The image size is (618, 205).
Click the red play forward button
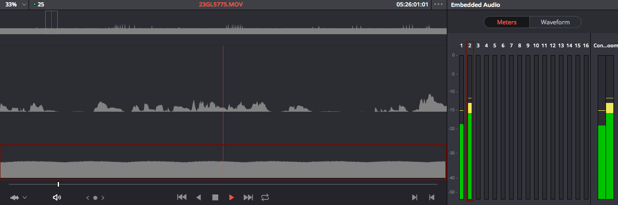coord(232,197)
